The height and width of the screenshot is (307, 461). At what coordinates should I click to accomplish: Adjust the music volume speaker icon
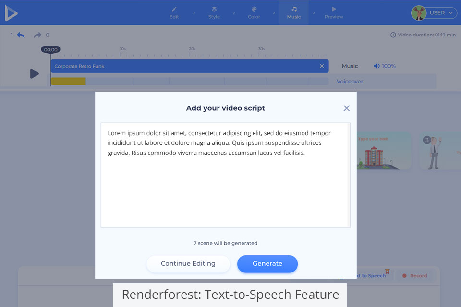click(376, 66)
